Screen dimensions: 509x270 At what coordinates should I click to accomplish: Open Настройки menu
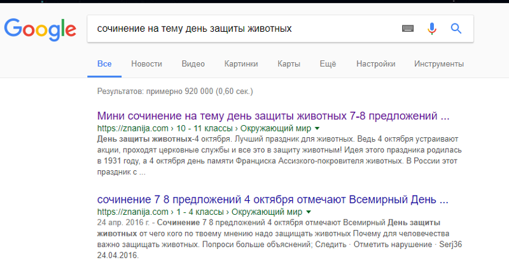pyautogui.click(x=376, y=64)
